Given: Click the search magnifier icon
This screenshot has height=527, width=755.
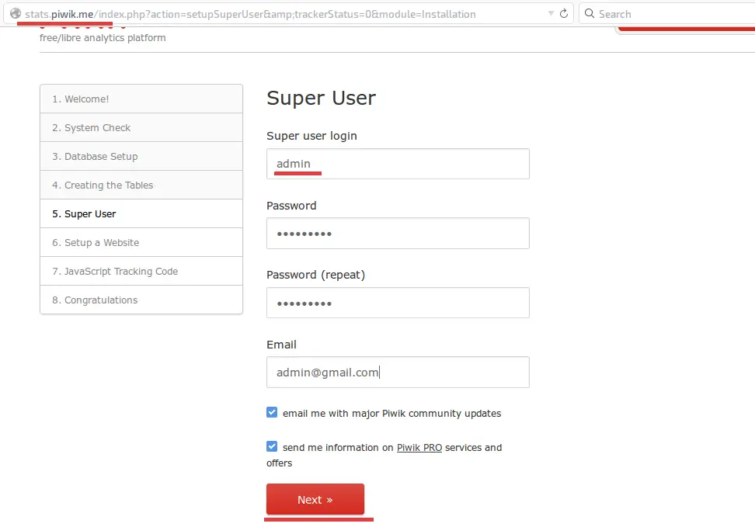Looking at the screenshot, I should (x=590, y=13).
